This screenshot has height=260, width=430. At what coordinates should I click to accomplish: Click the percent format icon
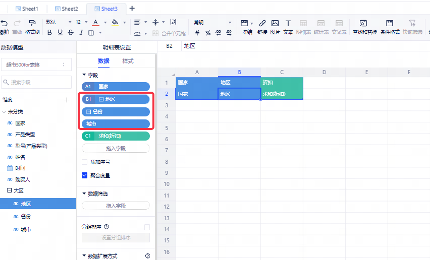207,33
